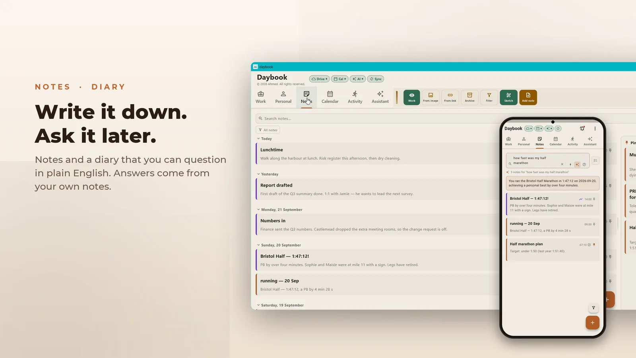Tap the phone filter funnel button
The height and width of the screenshot is (358, 636).
[x=593, y=308]
